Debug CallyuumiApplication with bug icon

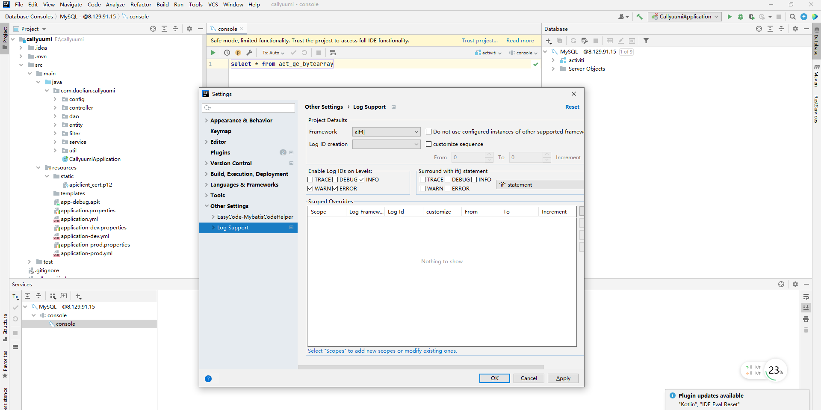click(741, 17)
